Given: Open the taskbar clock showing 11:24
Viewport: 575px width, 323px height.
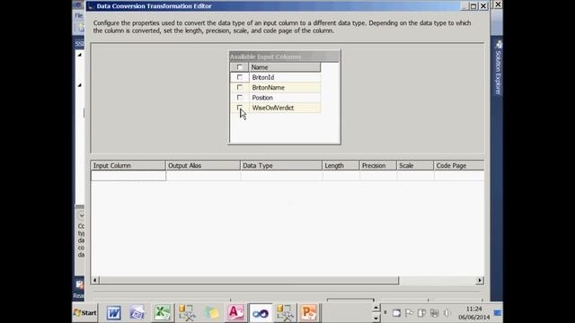Looking at the screenshot, I should tap(473, 313).
